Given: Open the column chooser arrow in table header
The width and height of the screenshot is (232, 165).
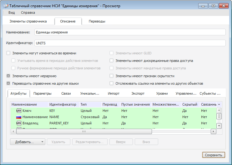Looking at the screenshot, I should 219,104.
